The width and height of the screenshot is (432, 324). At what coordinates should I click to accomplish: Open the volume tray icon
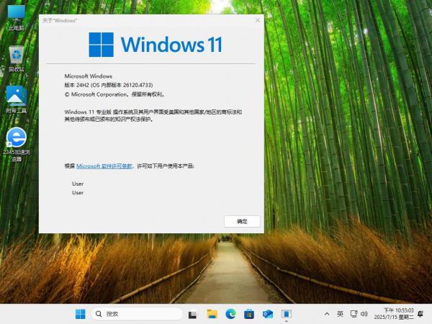(x=364, y=314)
